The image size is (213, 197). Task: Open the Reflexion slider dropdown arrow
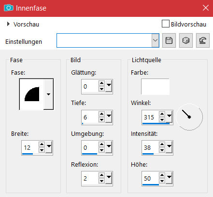(109, 177)
